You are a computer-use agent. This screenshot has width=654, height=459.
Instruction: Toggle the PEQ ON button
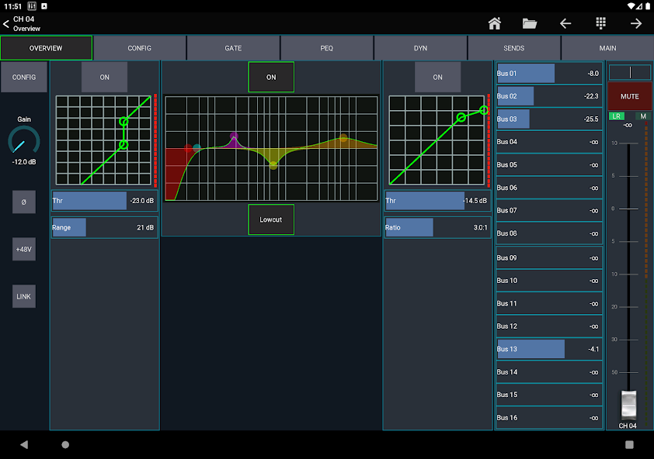point(271,77)
